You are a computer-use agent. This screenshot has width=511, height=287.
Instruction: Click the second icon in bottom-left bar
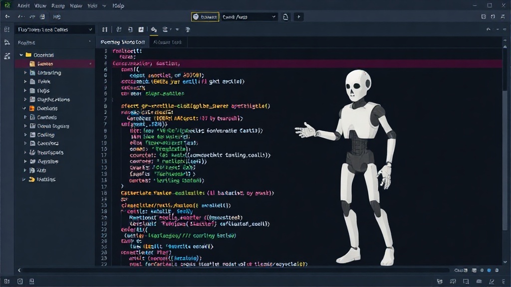tap(20, 281)
